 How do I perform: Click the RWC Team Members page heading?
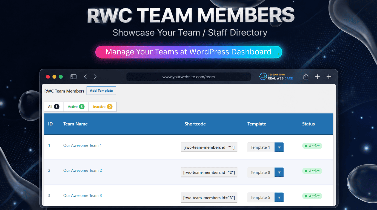(x=64, y=91)
